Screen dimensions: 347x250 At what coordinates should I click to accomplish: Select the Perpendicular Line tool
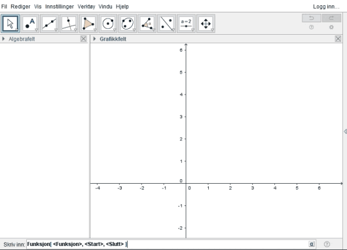(69, 24)
